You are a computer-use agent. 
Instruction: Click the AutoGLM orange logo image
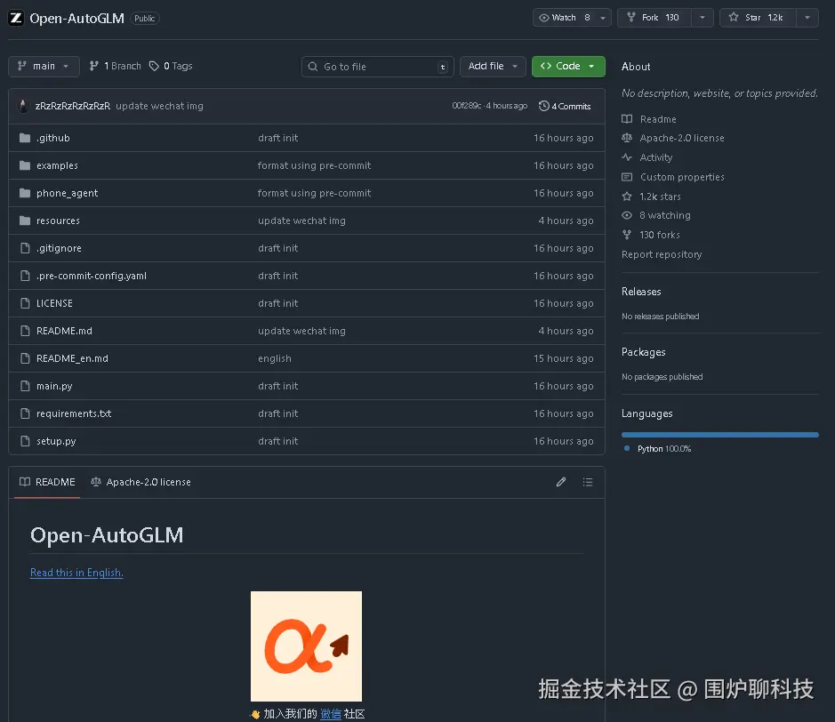click(x=306, y=646)
